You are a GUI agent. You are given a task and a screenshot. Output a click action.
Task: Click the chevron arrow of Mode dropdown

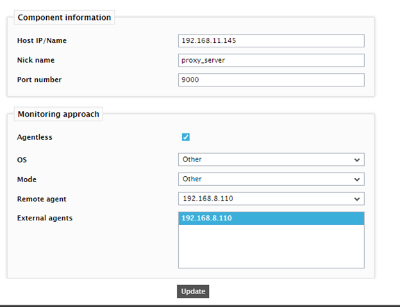357,179
